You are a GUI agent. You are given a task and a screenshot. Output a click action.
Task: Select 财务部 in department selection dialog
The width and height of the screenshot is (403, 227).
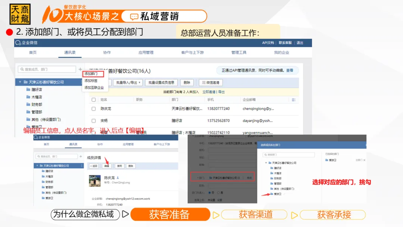click(x=278, y=178)
